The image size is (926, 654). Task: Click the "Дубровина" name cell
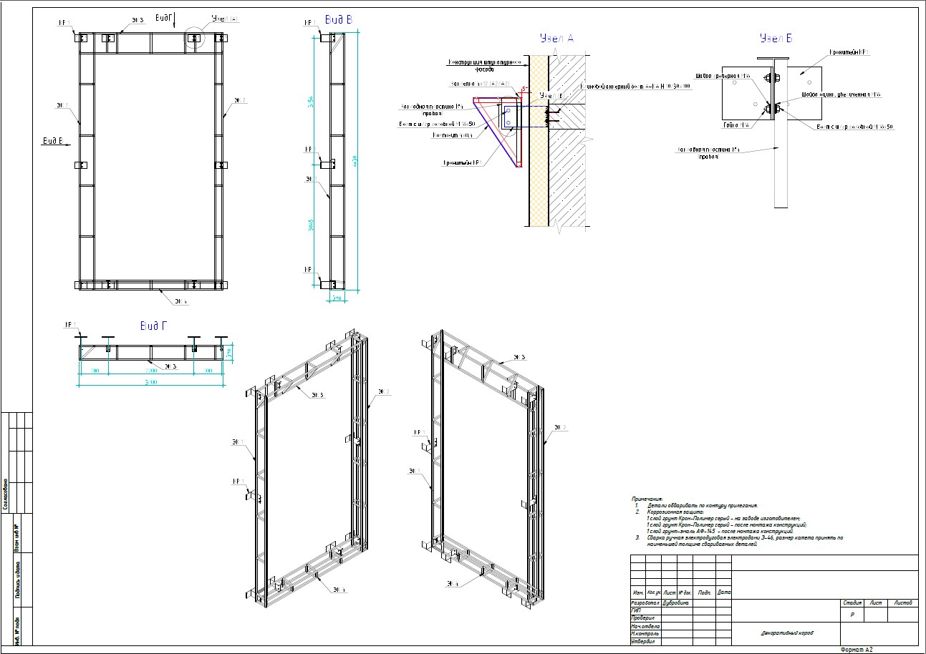[x=676, y=603]
